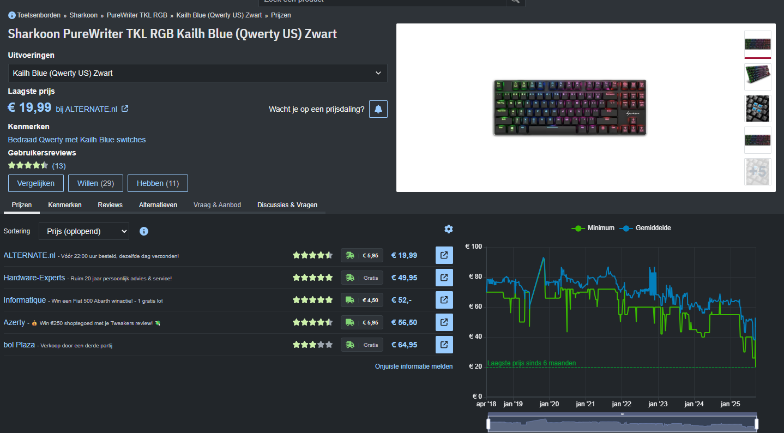This screenshot has height=433, width=784.
Task: Open price list settings gear icon
Action: tap(449, 229)
